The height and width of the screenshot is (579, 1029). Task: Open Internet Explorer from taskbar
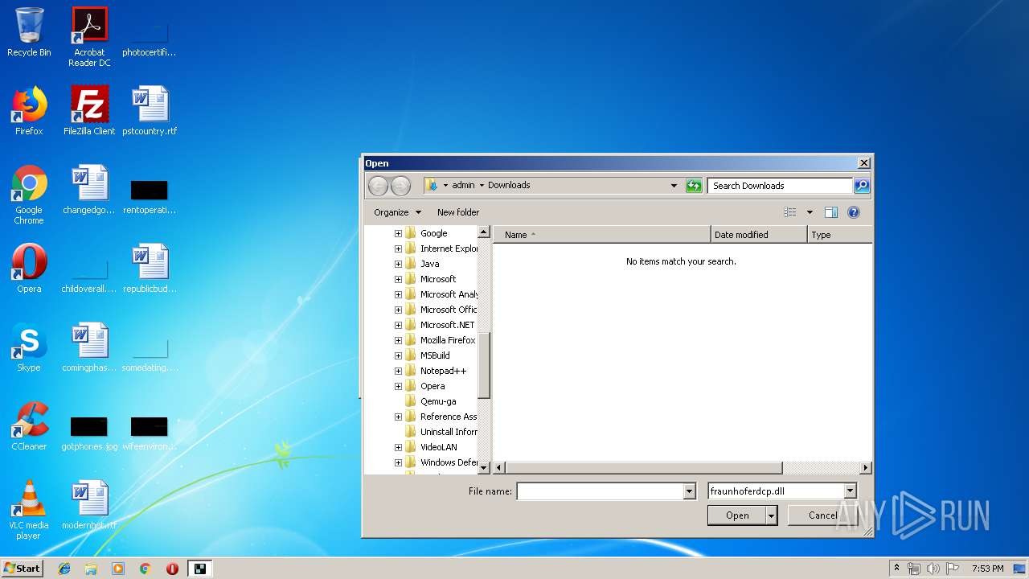coord(64,569)
